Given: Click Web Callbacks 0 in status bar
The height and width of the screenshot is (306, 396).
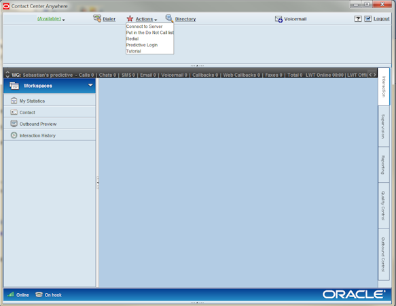Looking at the screenshot, I should [241, 75].
